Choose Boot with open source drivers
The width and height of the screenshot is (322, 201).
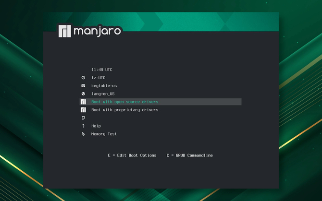click(161, 102)
